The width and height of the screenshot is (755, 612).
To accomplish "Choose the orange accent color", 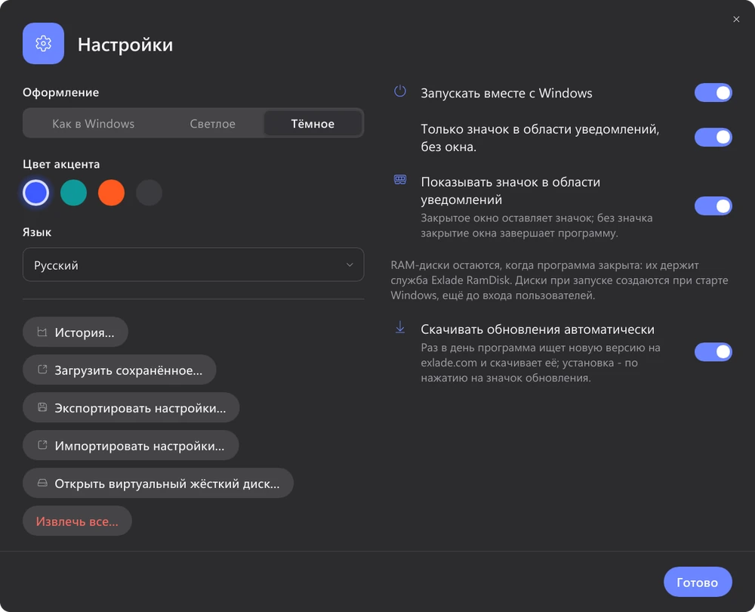I will pos(111,193).
